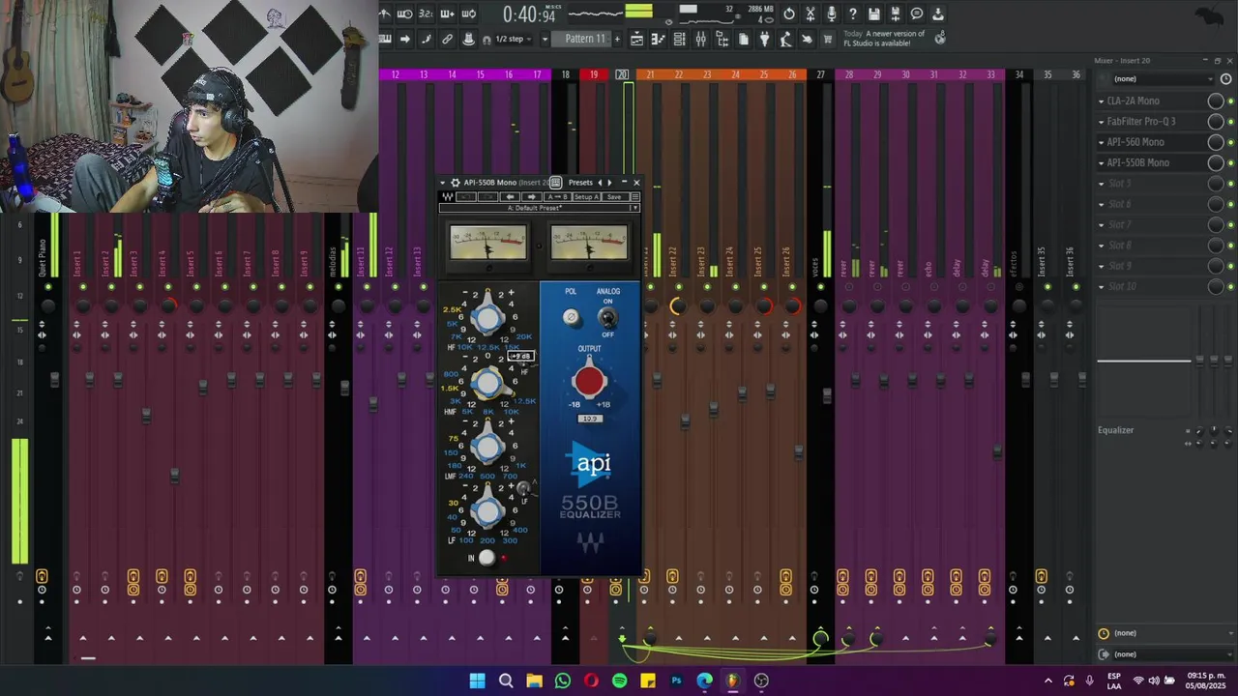
Task: Expand the CLA-2A Mono slot menu arrow
Action: pos(1101,101)
